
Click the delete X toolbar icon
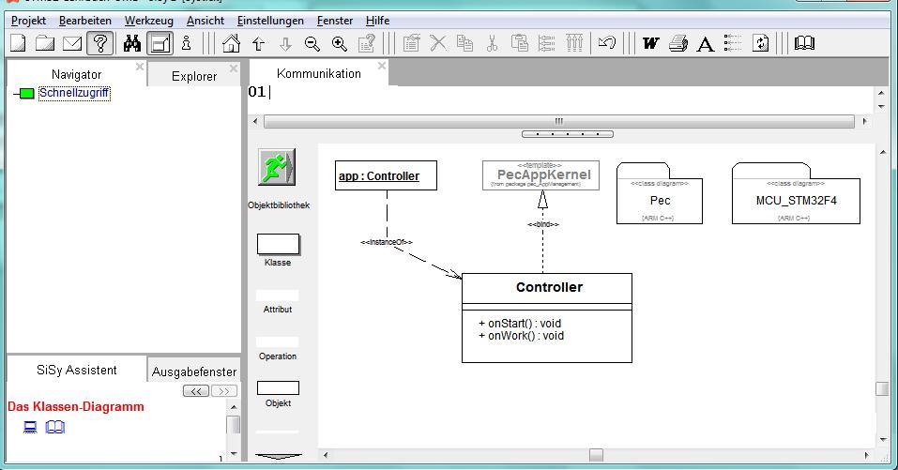[438, 43]
